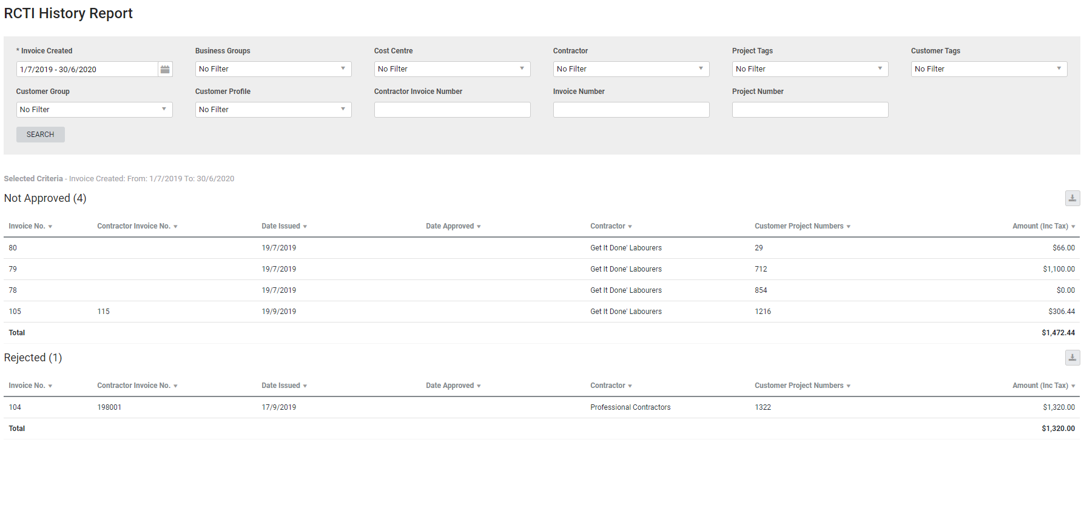The width and height of the screenshot is (1084, 508).
Task: Sort Not Approved by Customer Project Numbers
Action: (803, 226)
